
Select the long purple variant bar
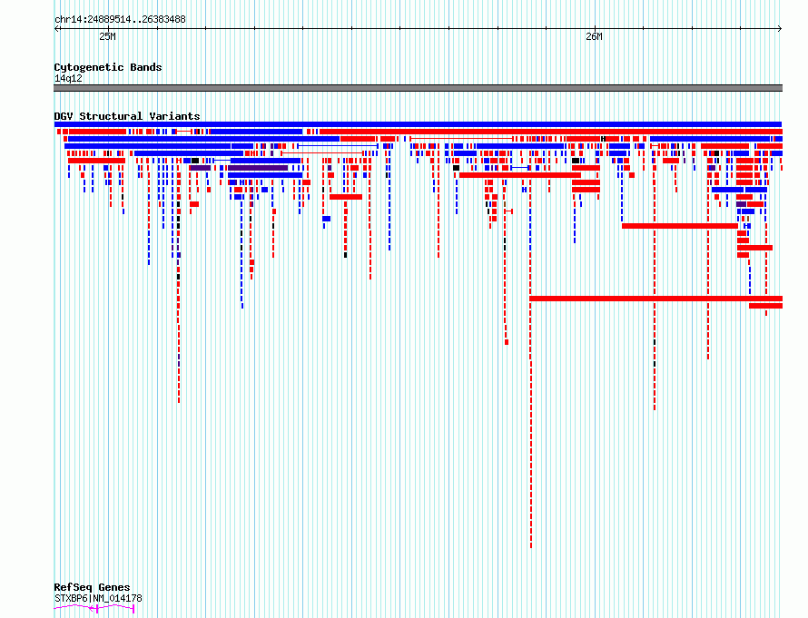tap(258, 168)
